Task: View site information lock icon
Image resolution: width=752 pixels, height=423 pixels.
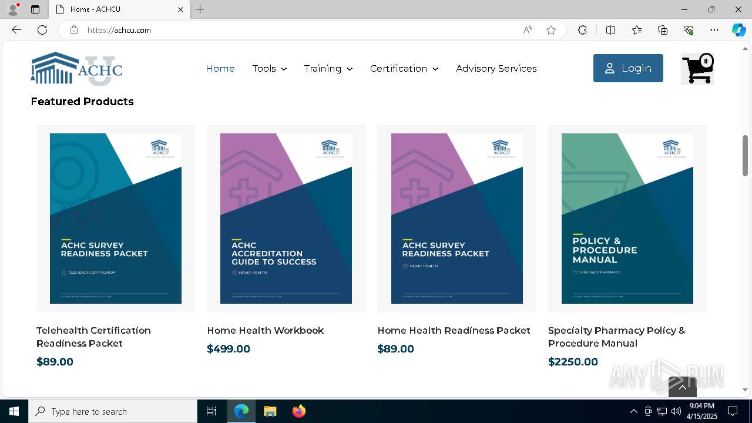Action: [74, 30]
